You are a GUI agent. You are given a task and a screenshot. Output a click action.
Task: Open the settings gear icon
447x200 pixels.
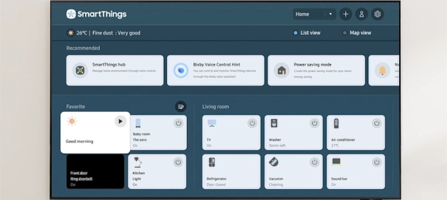click(x=377, y=14)
